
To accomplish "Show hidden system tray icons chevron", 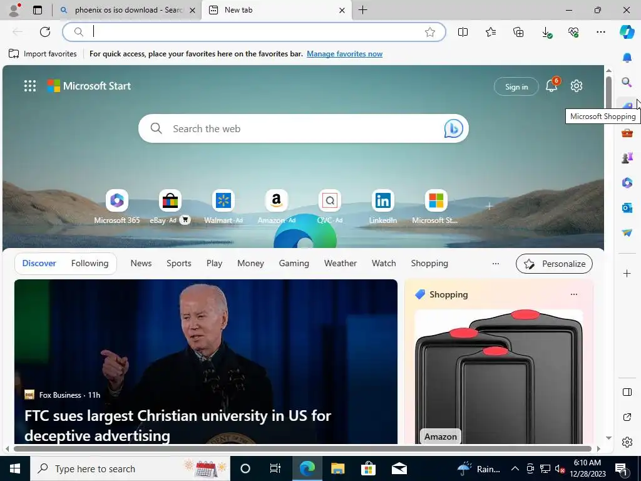I will pos(515,468).
